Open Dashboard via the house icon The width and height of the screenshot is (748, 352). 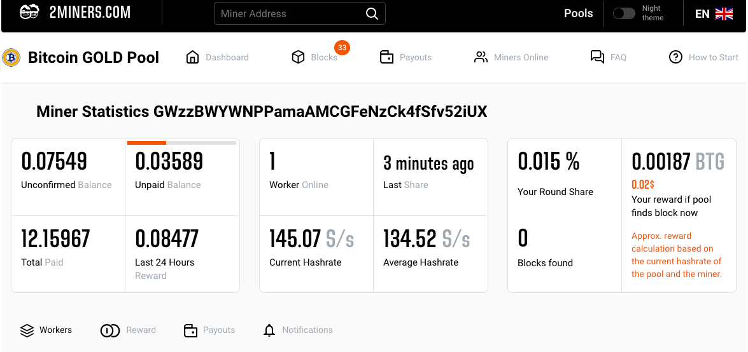click(x=192, y=57)
